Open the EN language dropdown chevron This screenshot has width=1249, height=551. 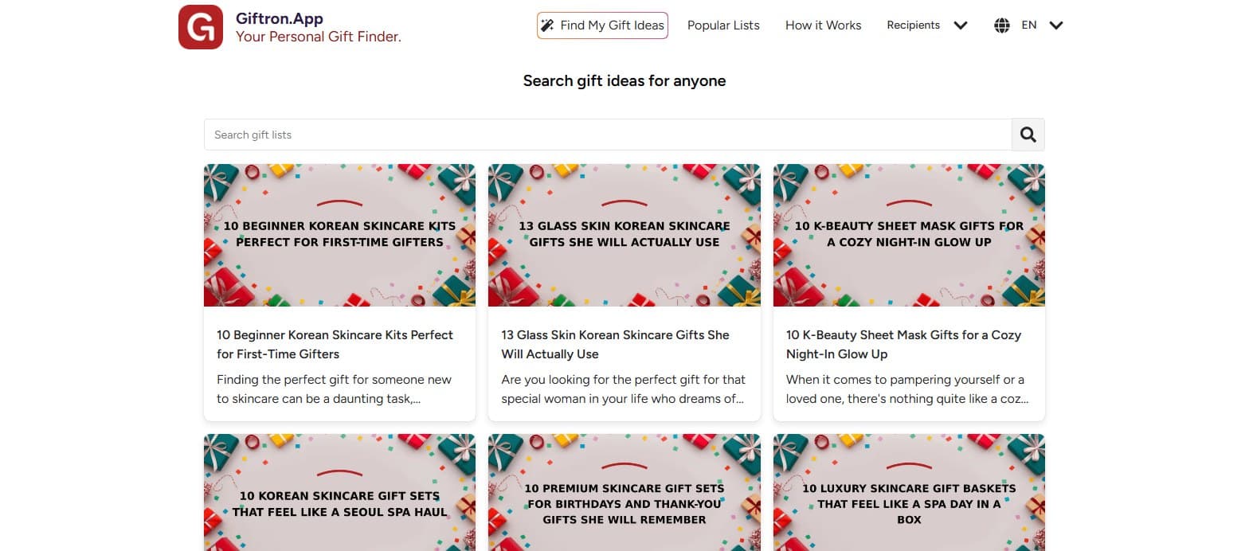(1056, 25)
